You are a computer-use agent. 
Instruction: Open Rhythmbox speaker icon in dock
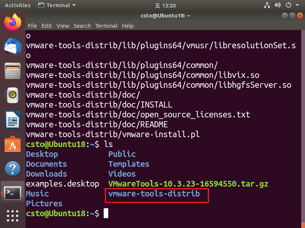[x=13, y=95]
